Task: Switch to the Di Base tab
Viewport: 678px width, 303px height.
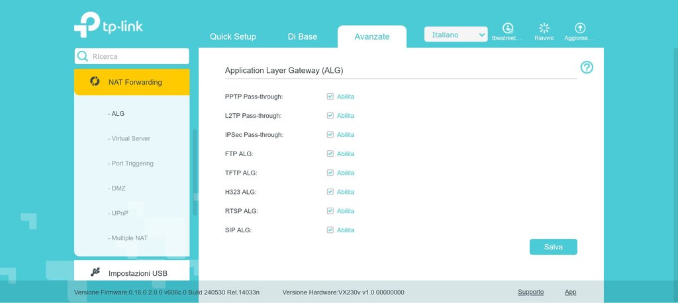Action: tap(302, 36)
